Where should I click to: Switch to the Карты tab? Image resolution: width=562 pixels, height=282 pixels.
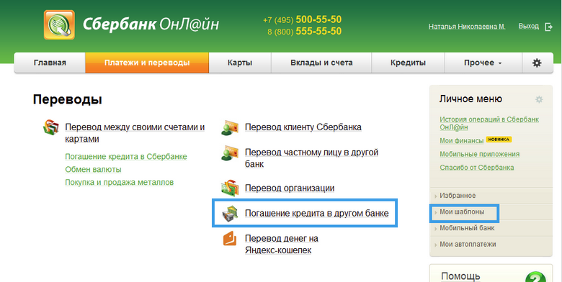point(240,63)
